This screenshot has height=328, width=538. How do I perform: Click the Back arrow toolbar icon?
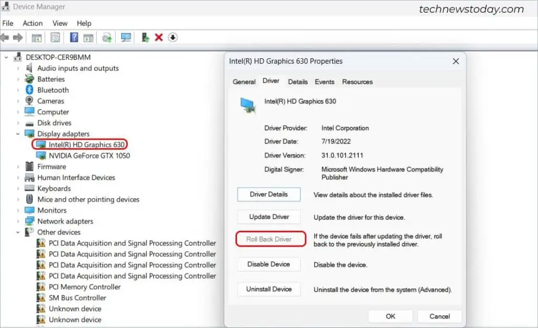[5, 37]
